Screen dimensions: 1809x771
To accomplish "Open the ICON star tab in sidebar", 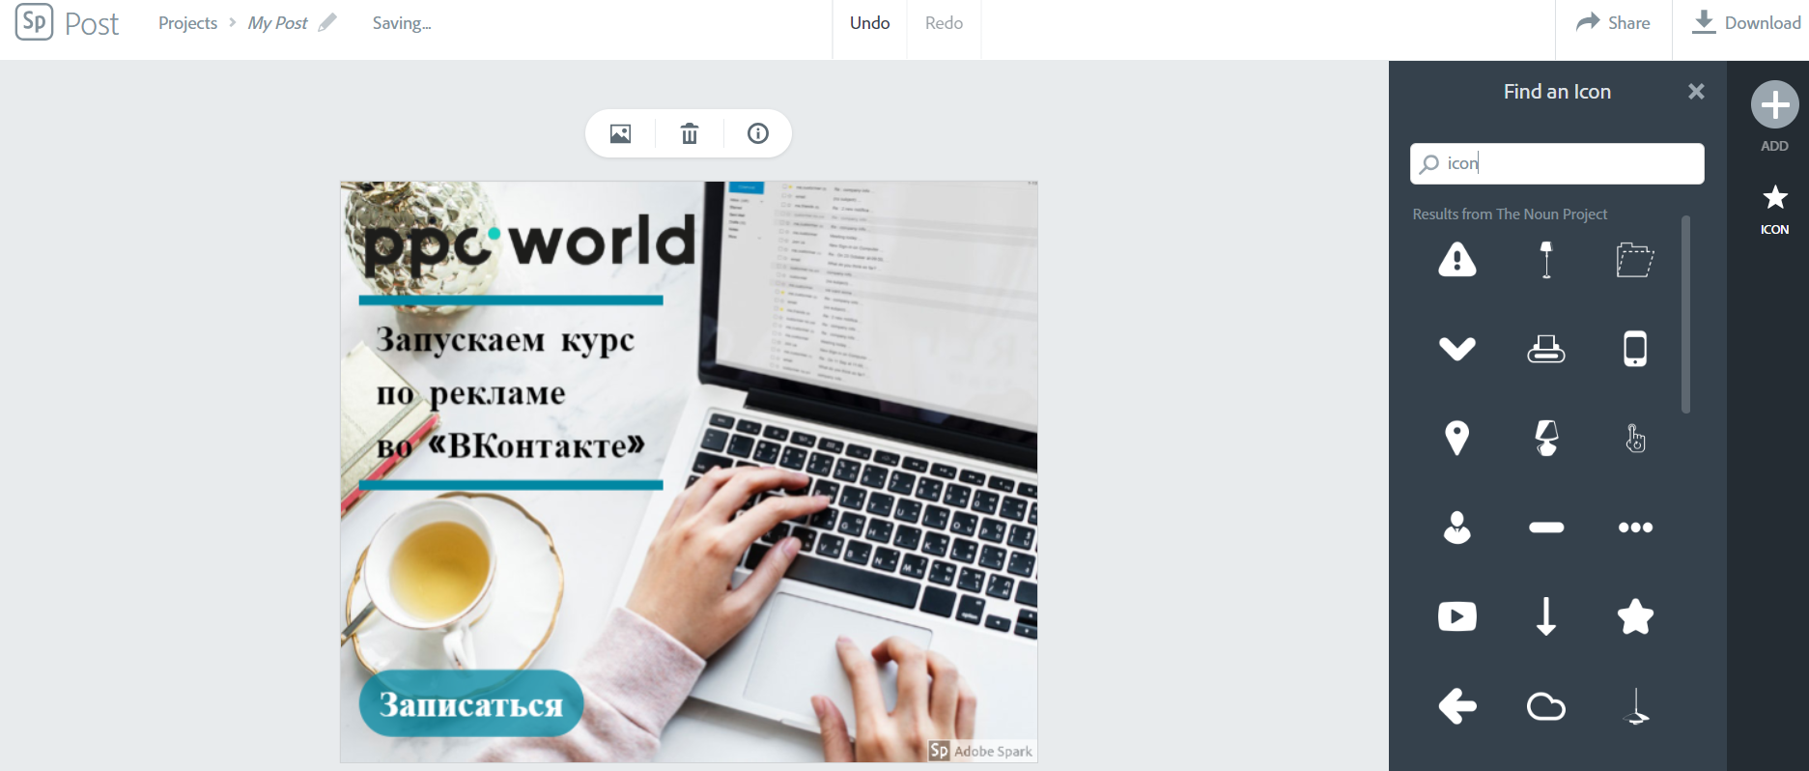I will click(x=1774, y=209).
